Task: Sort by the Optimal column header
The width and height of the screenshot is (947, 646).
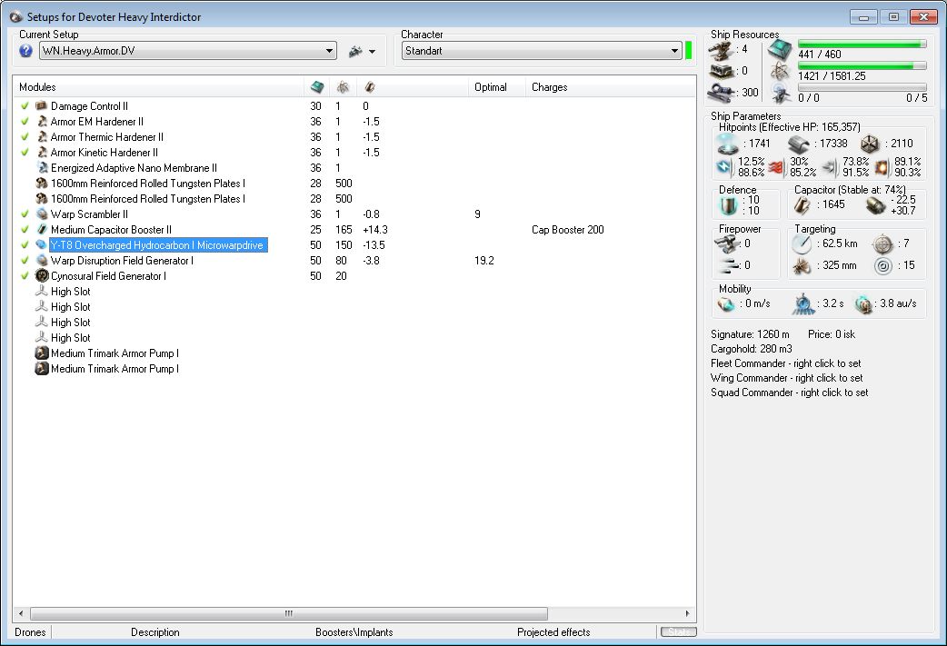Action: pos(491,87)
